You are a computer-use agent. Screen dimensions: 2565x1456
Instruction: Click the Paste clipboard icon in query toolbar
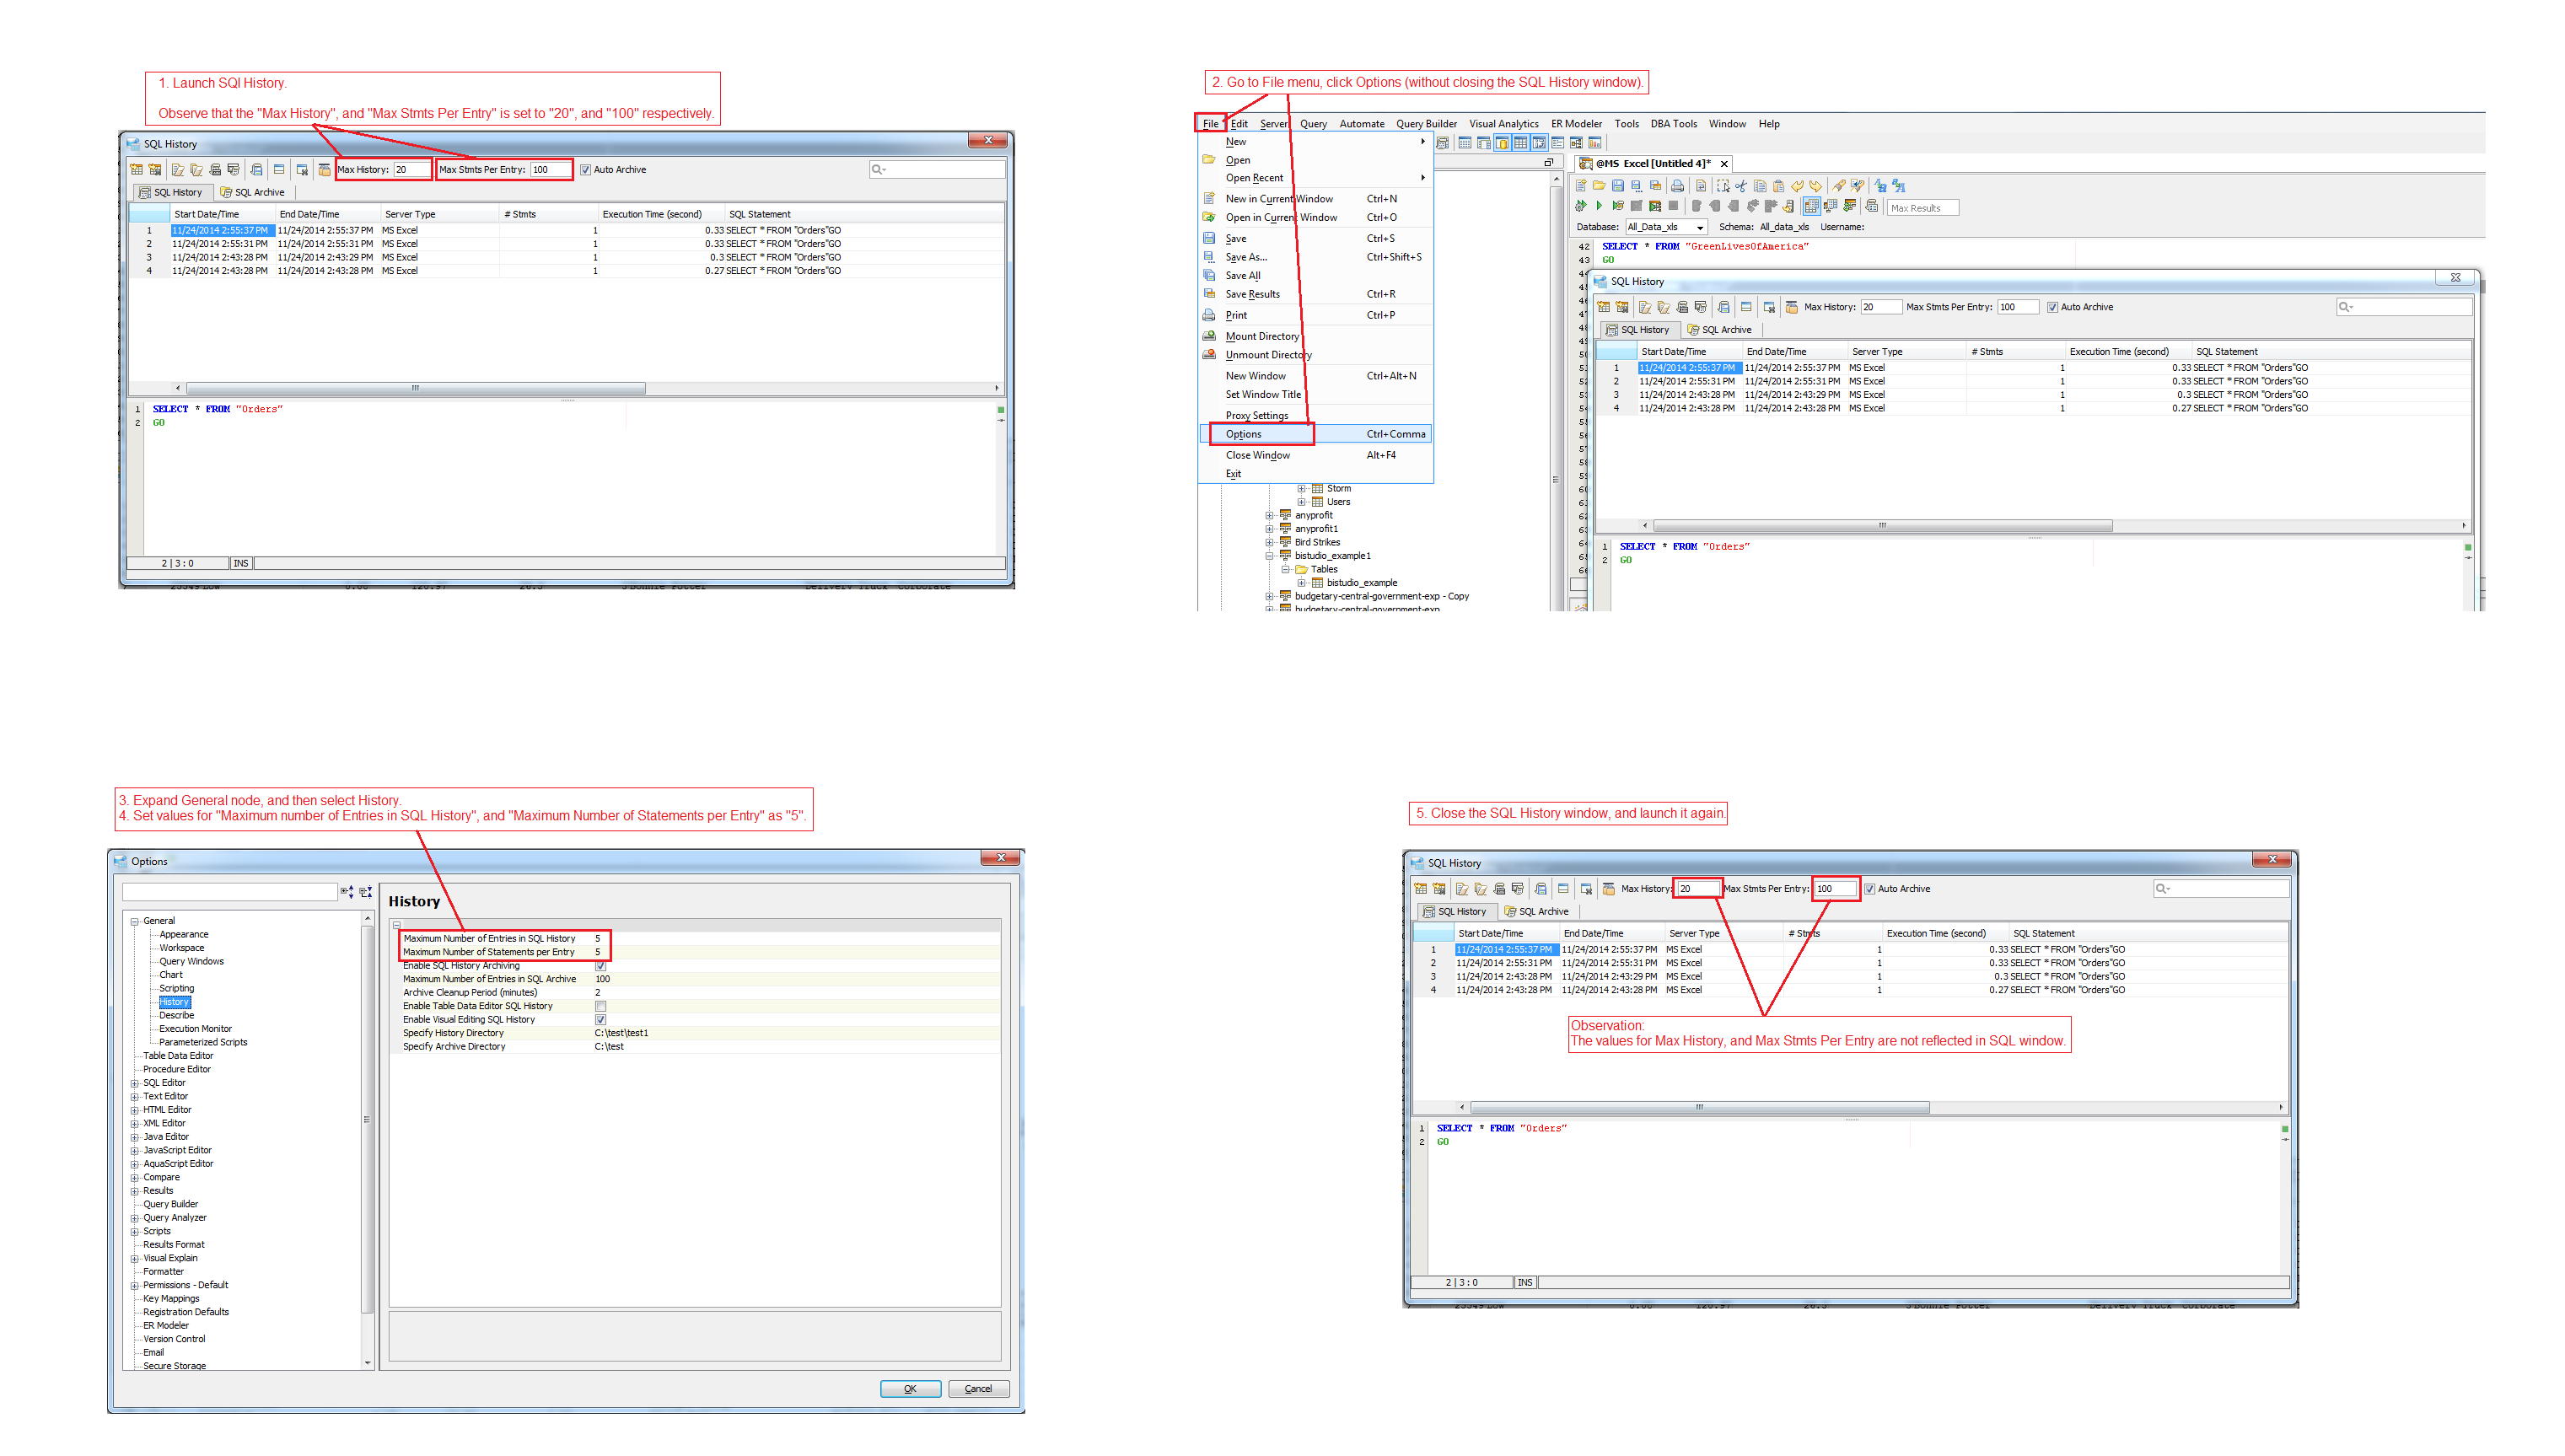[1779, 186]
